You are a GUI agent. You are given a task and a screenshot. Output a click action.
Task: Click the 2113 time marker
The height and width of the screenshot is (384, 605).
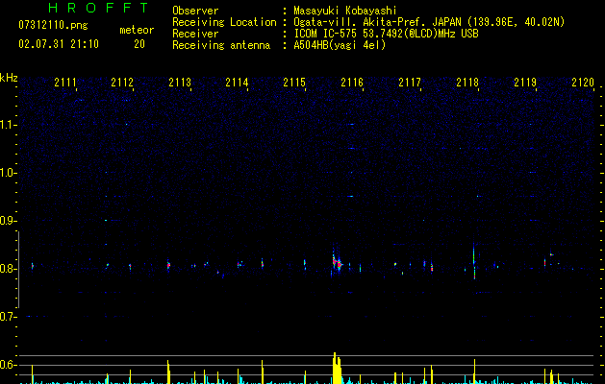(180, 83)
